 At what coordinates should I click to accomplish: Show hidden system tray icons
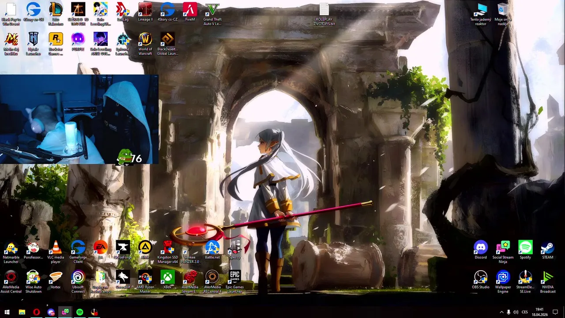click(x=501, y=312)
